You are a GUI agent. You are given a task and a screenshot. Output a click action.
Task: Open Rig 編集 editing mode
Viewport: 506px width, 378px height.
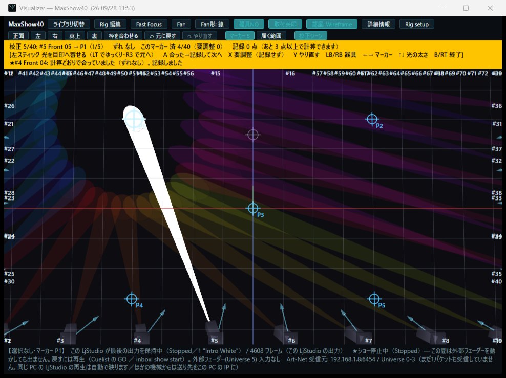point(110,24)
